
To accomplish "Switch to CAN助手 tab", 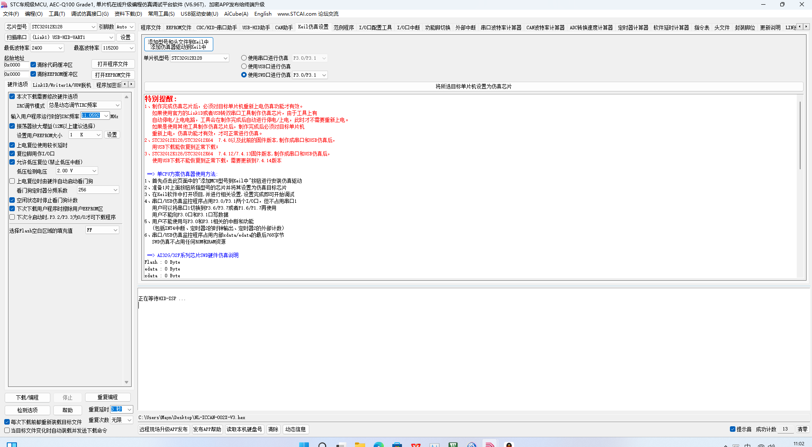I will (x=284, y=28).
